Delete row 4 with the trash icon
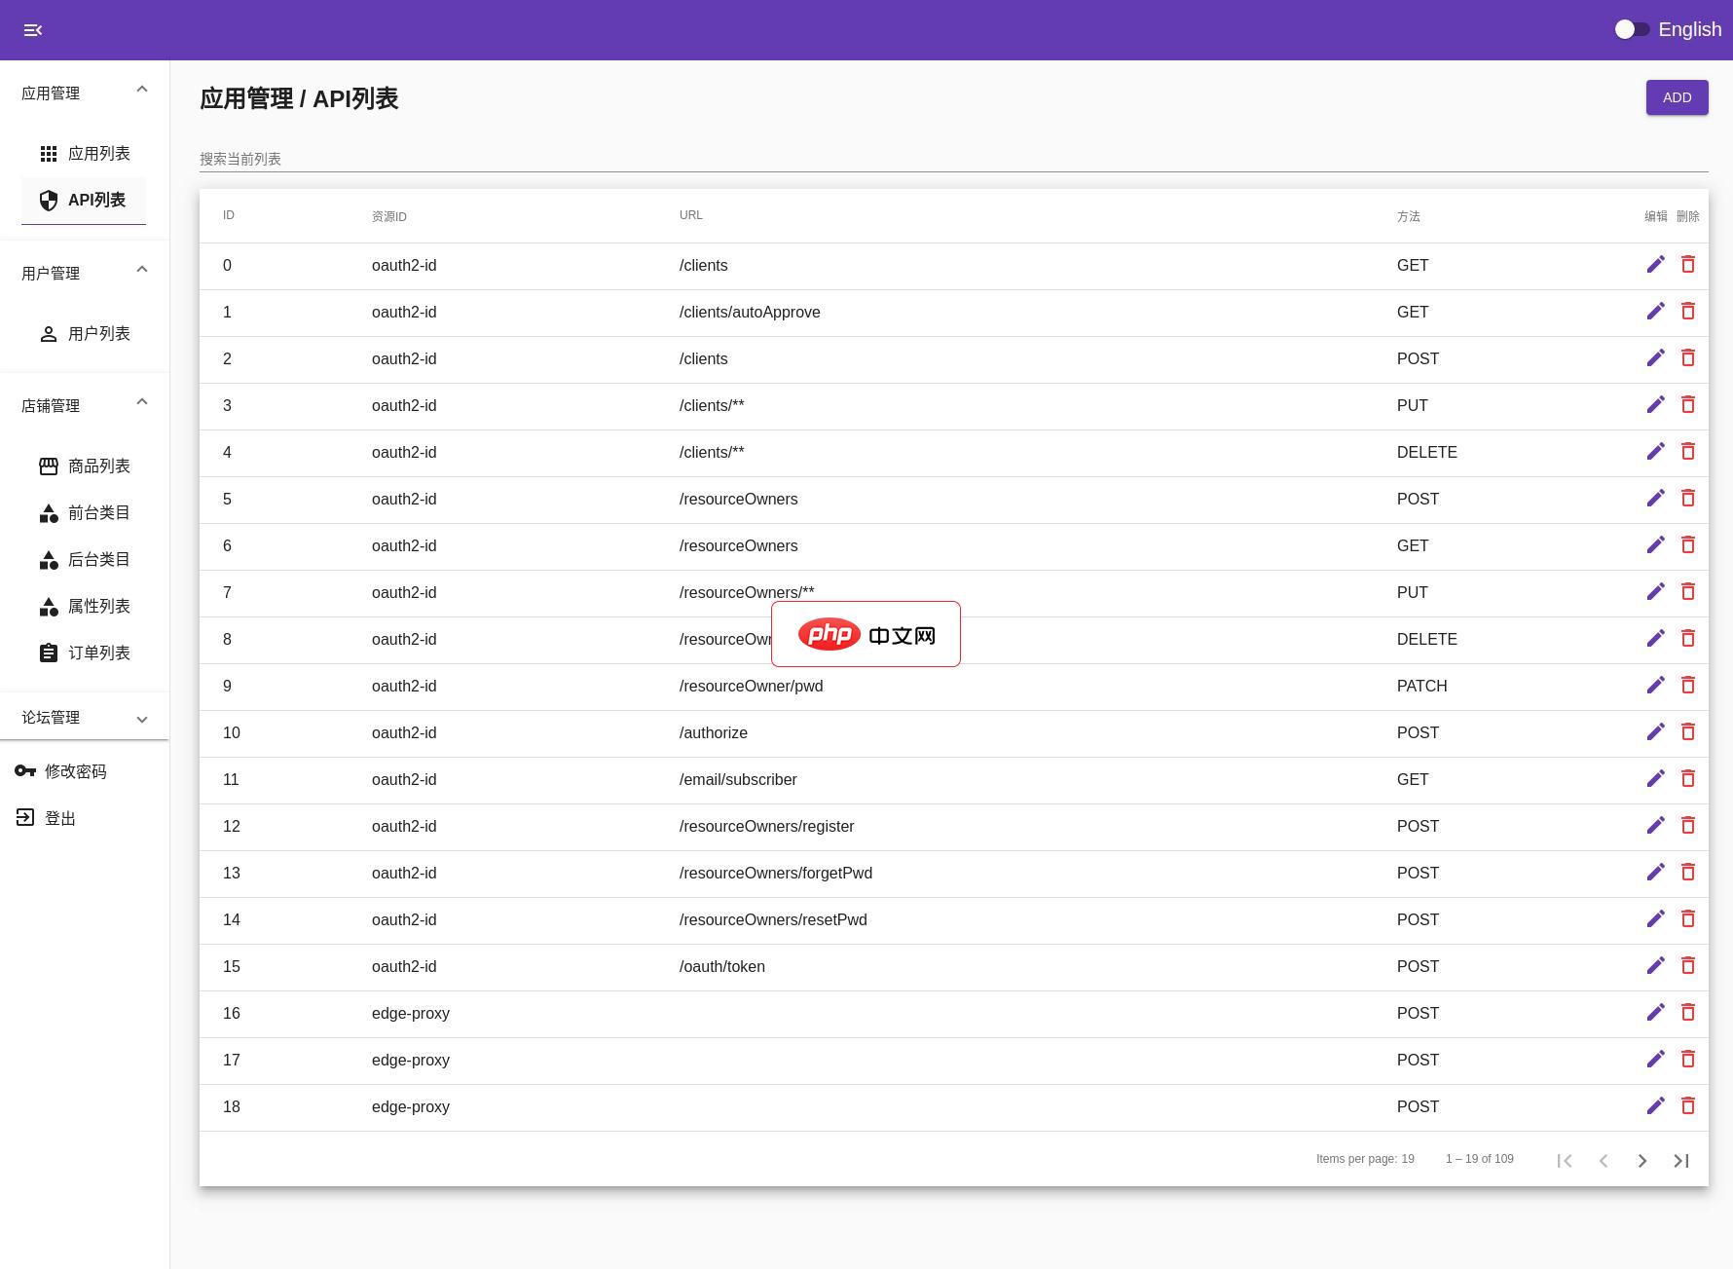The height and width of the screenshot is (1269, 1733). (x=1687, y=452)
